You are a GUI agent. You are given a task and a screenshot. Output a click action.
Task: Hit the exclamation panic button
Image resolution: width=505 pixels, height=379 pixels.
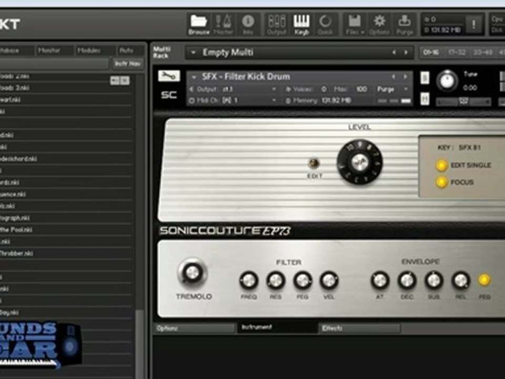474,25
